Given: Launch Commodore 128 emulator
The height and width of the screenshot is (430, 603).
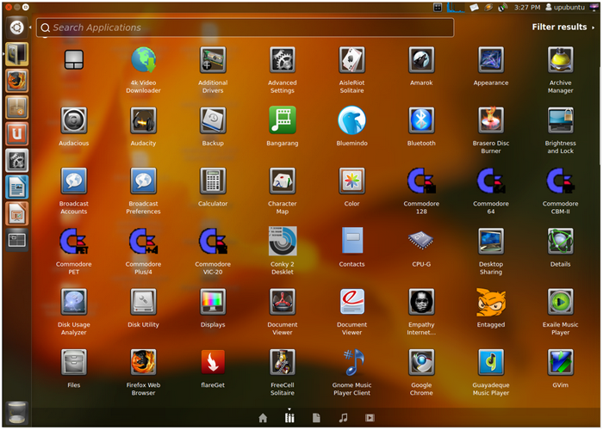Looking at the screenshot, I should (x=421, y=181).
